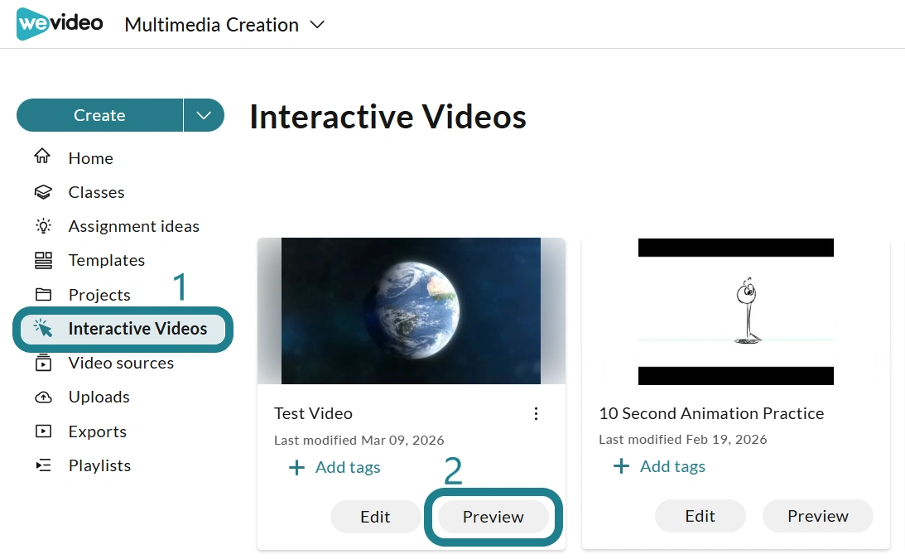Open Exports in sidebar
This screenshot has width=905, height=559.
(x=98, y=431)
